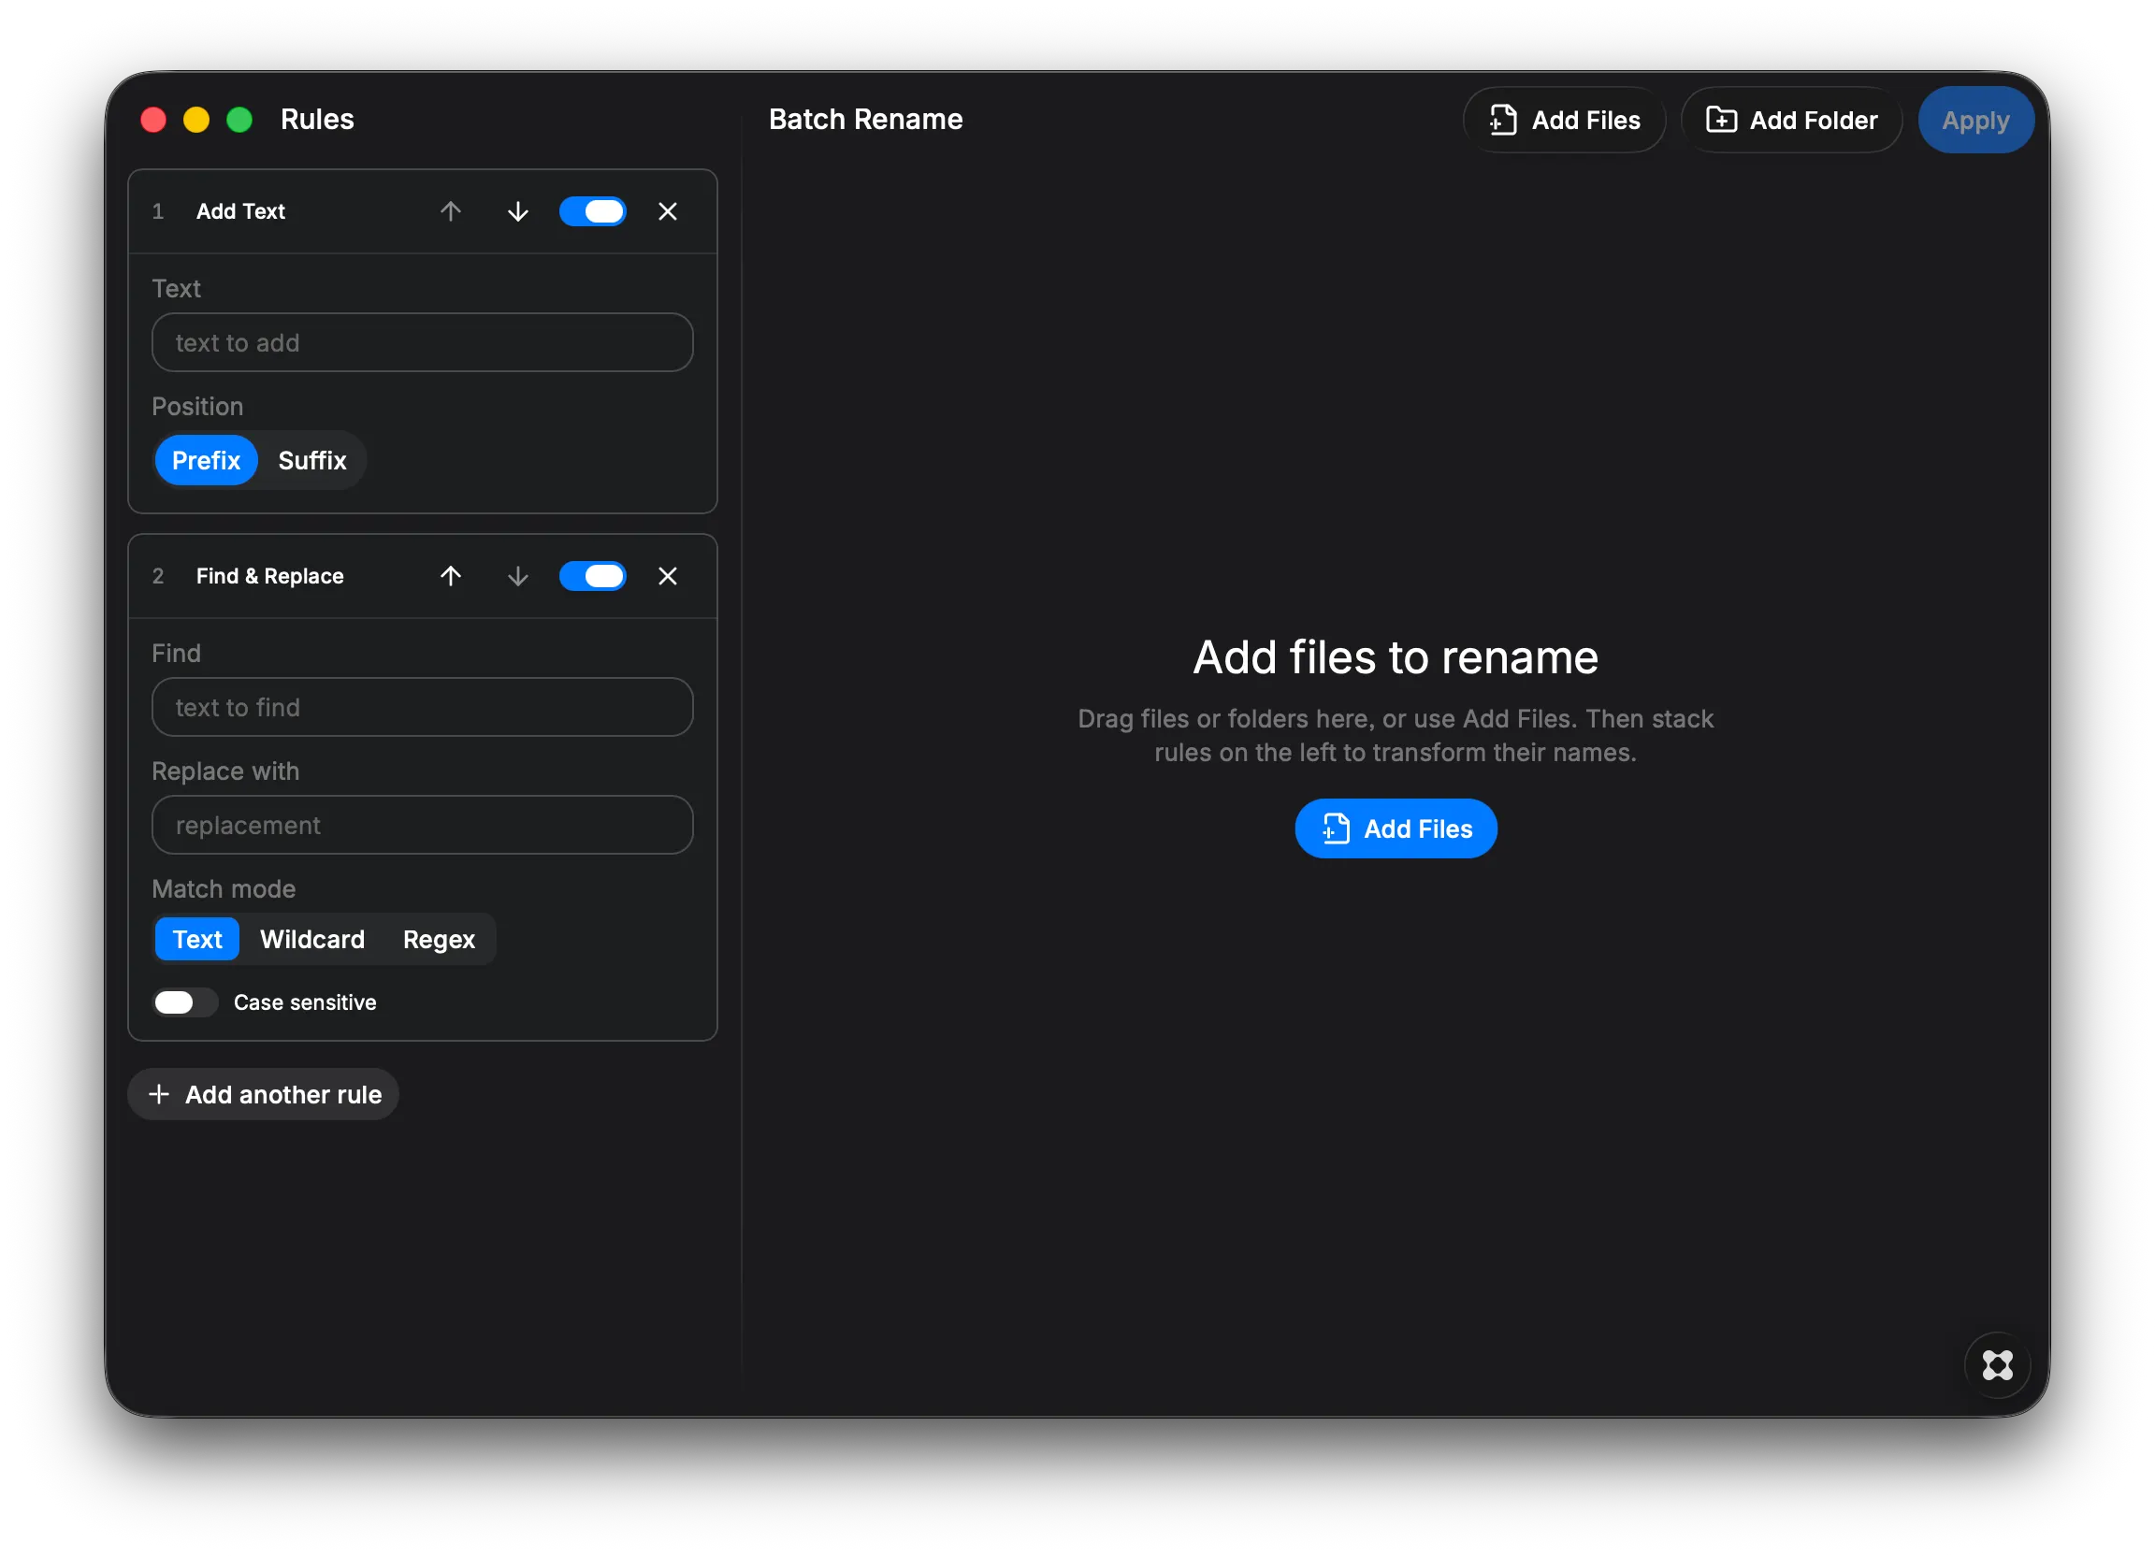This screenshot has height=1556, width=2155.
Task: Choose Text match mode
Action: 197,940
